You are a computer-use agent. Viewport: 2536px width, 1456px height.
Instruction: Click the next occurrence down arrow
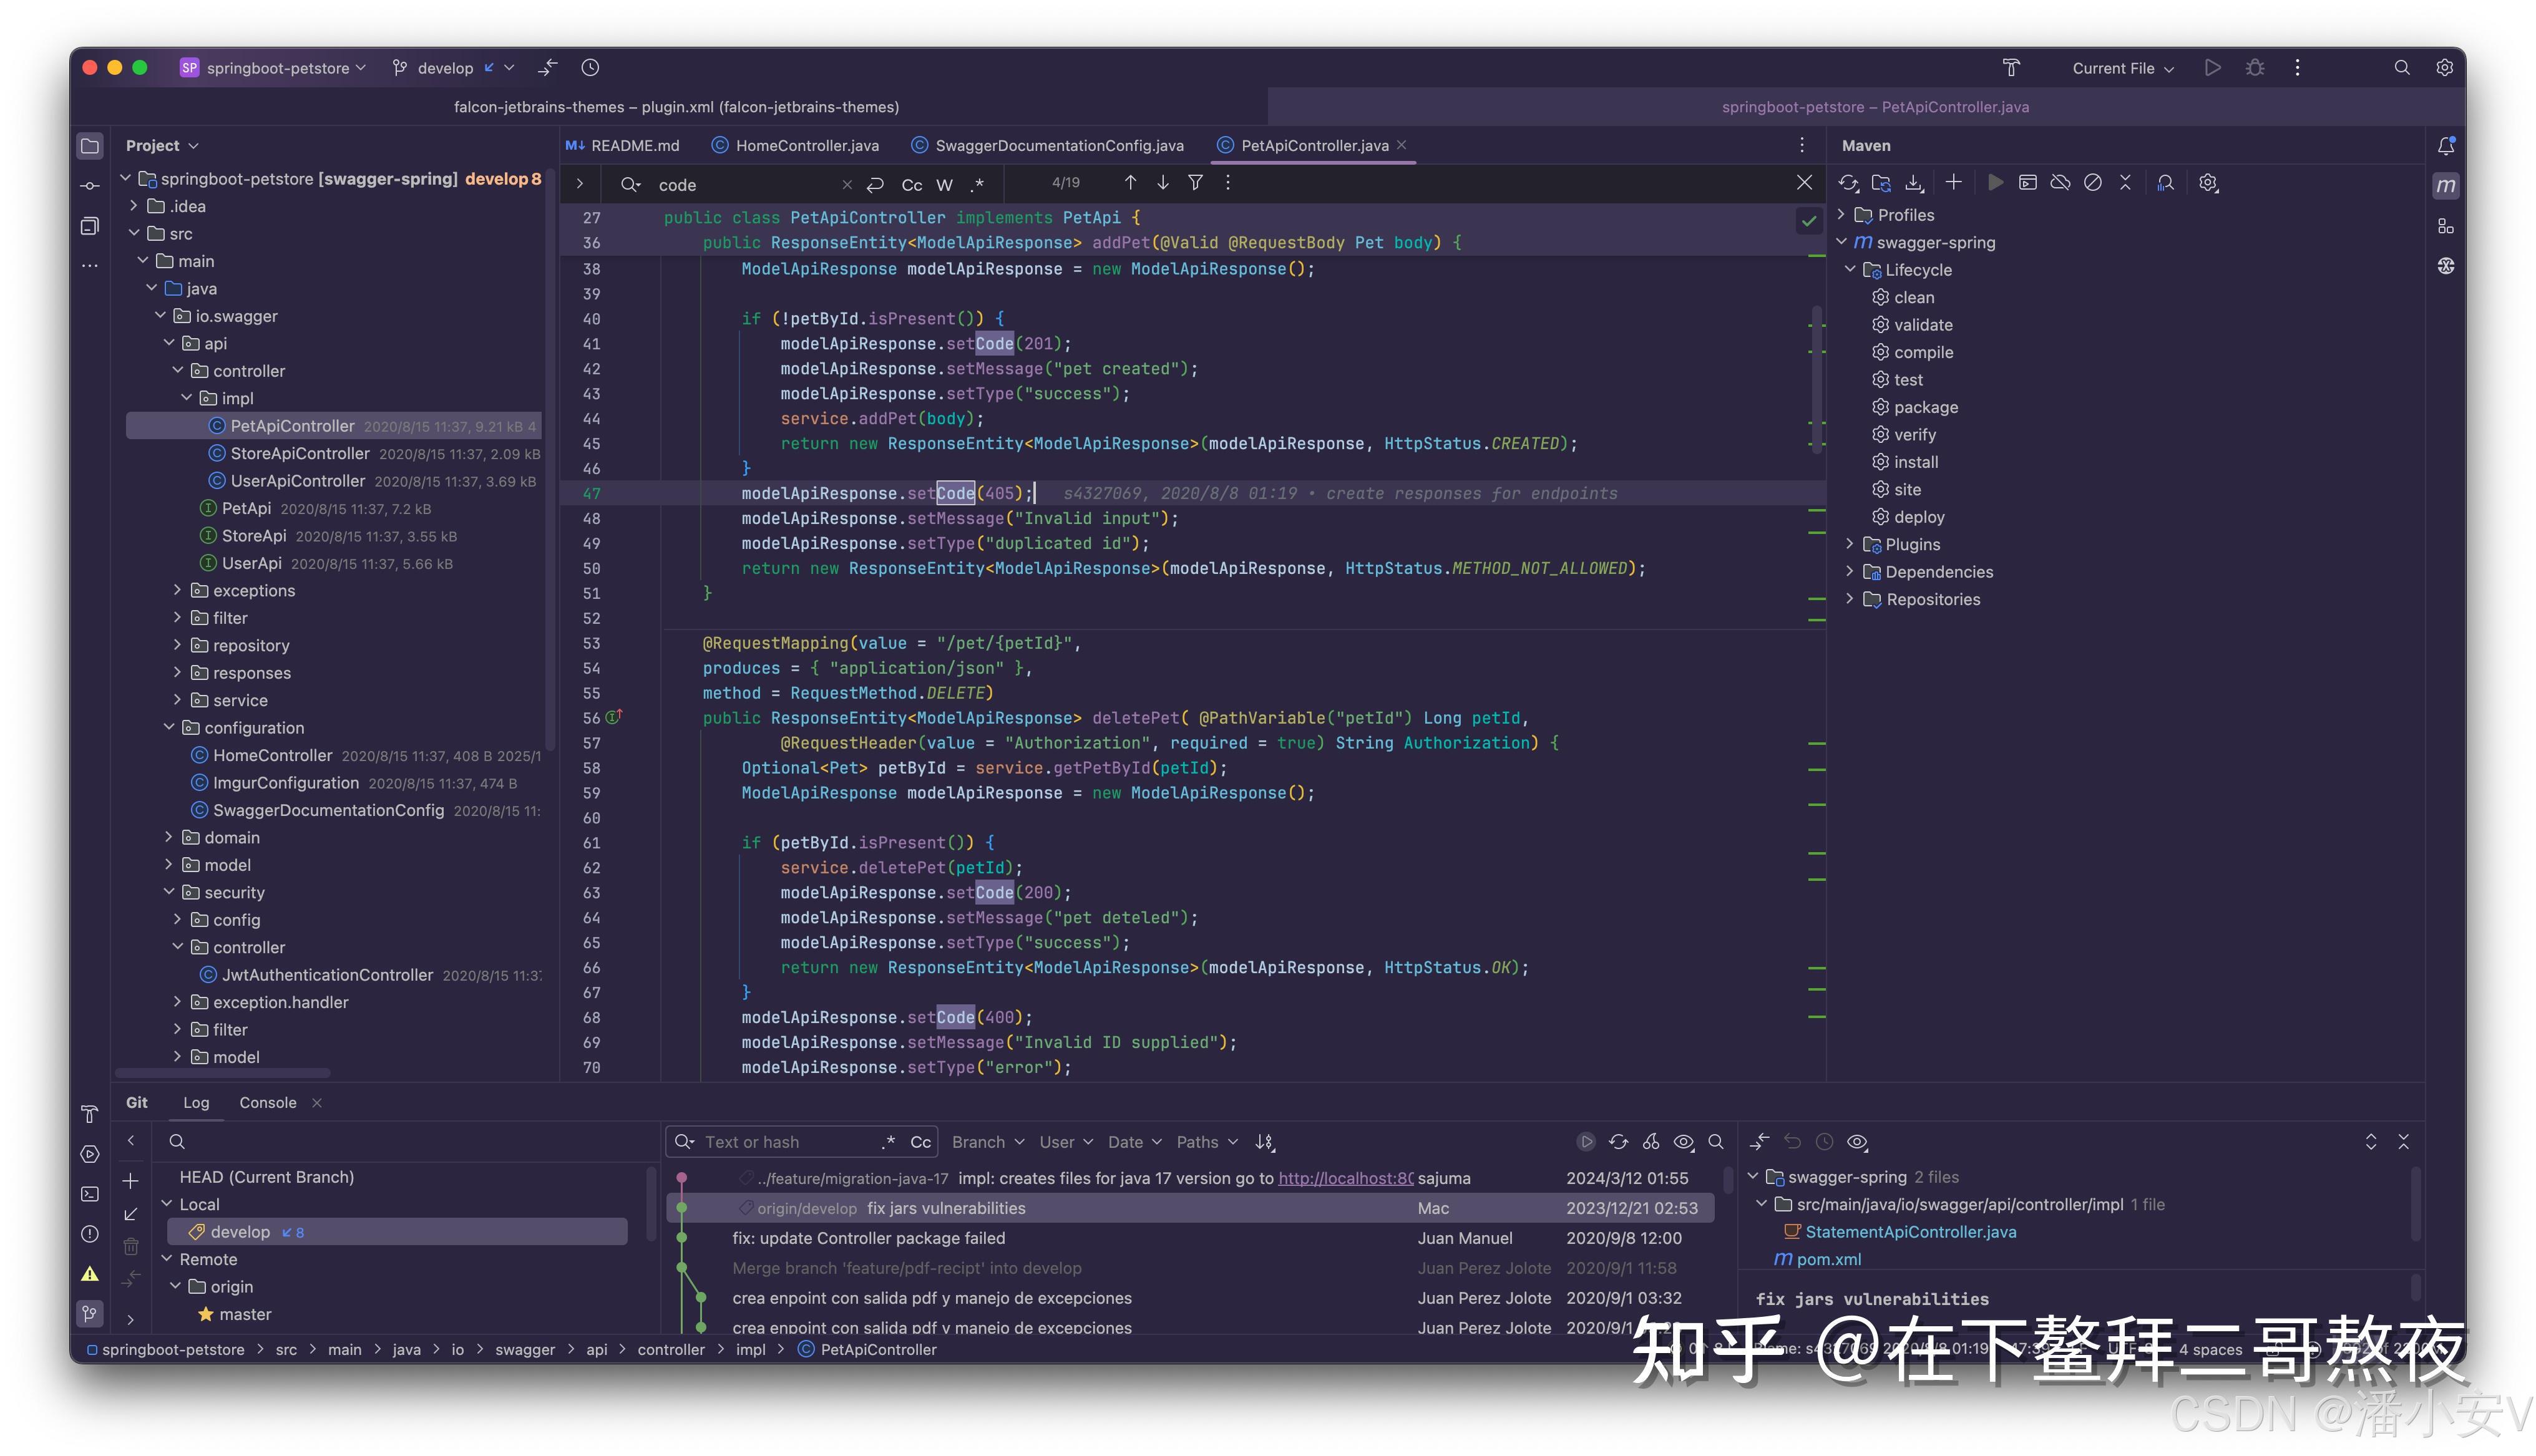pyautogui.click(x=1163, y=183)
